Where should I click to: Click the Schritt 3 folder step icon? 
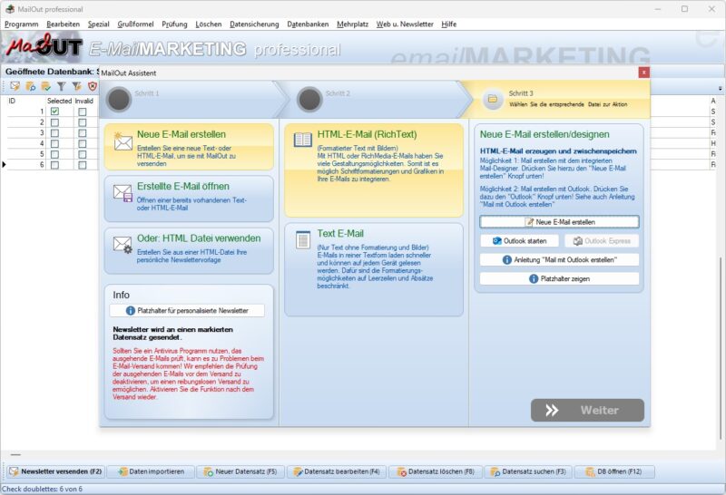coord(493,99)
